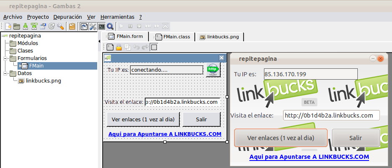This screenshot has width=392, height=168.
Task: Select Ver enlaces button in form designer
Action: tap(143, 120)
